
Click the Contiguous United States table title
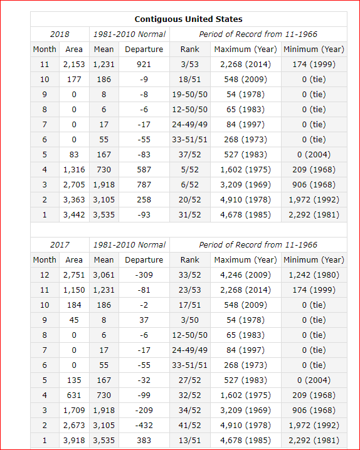tap(189, 19)
